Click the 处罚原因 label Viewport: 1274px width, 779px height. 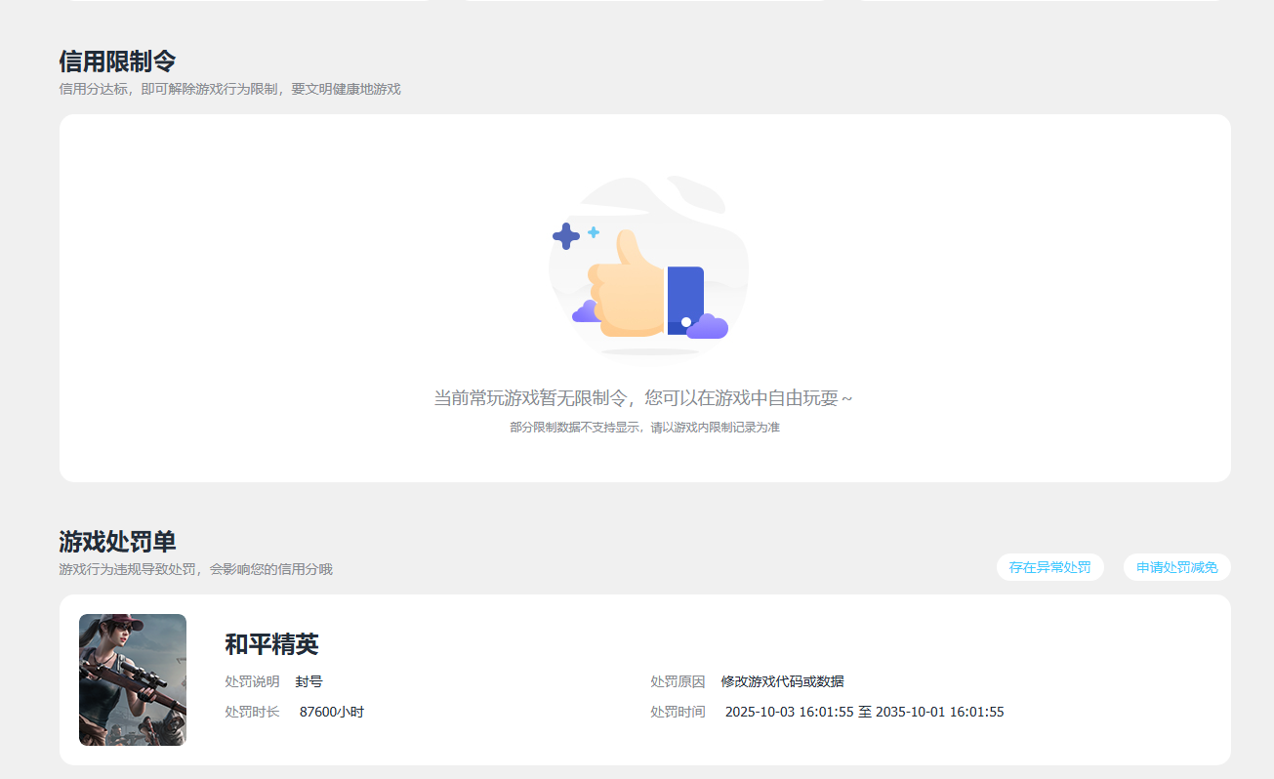678,681
